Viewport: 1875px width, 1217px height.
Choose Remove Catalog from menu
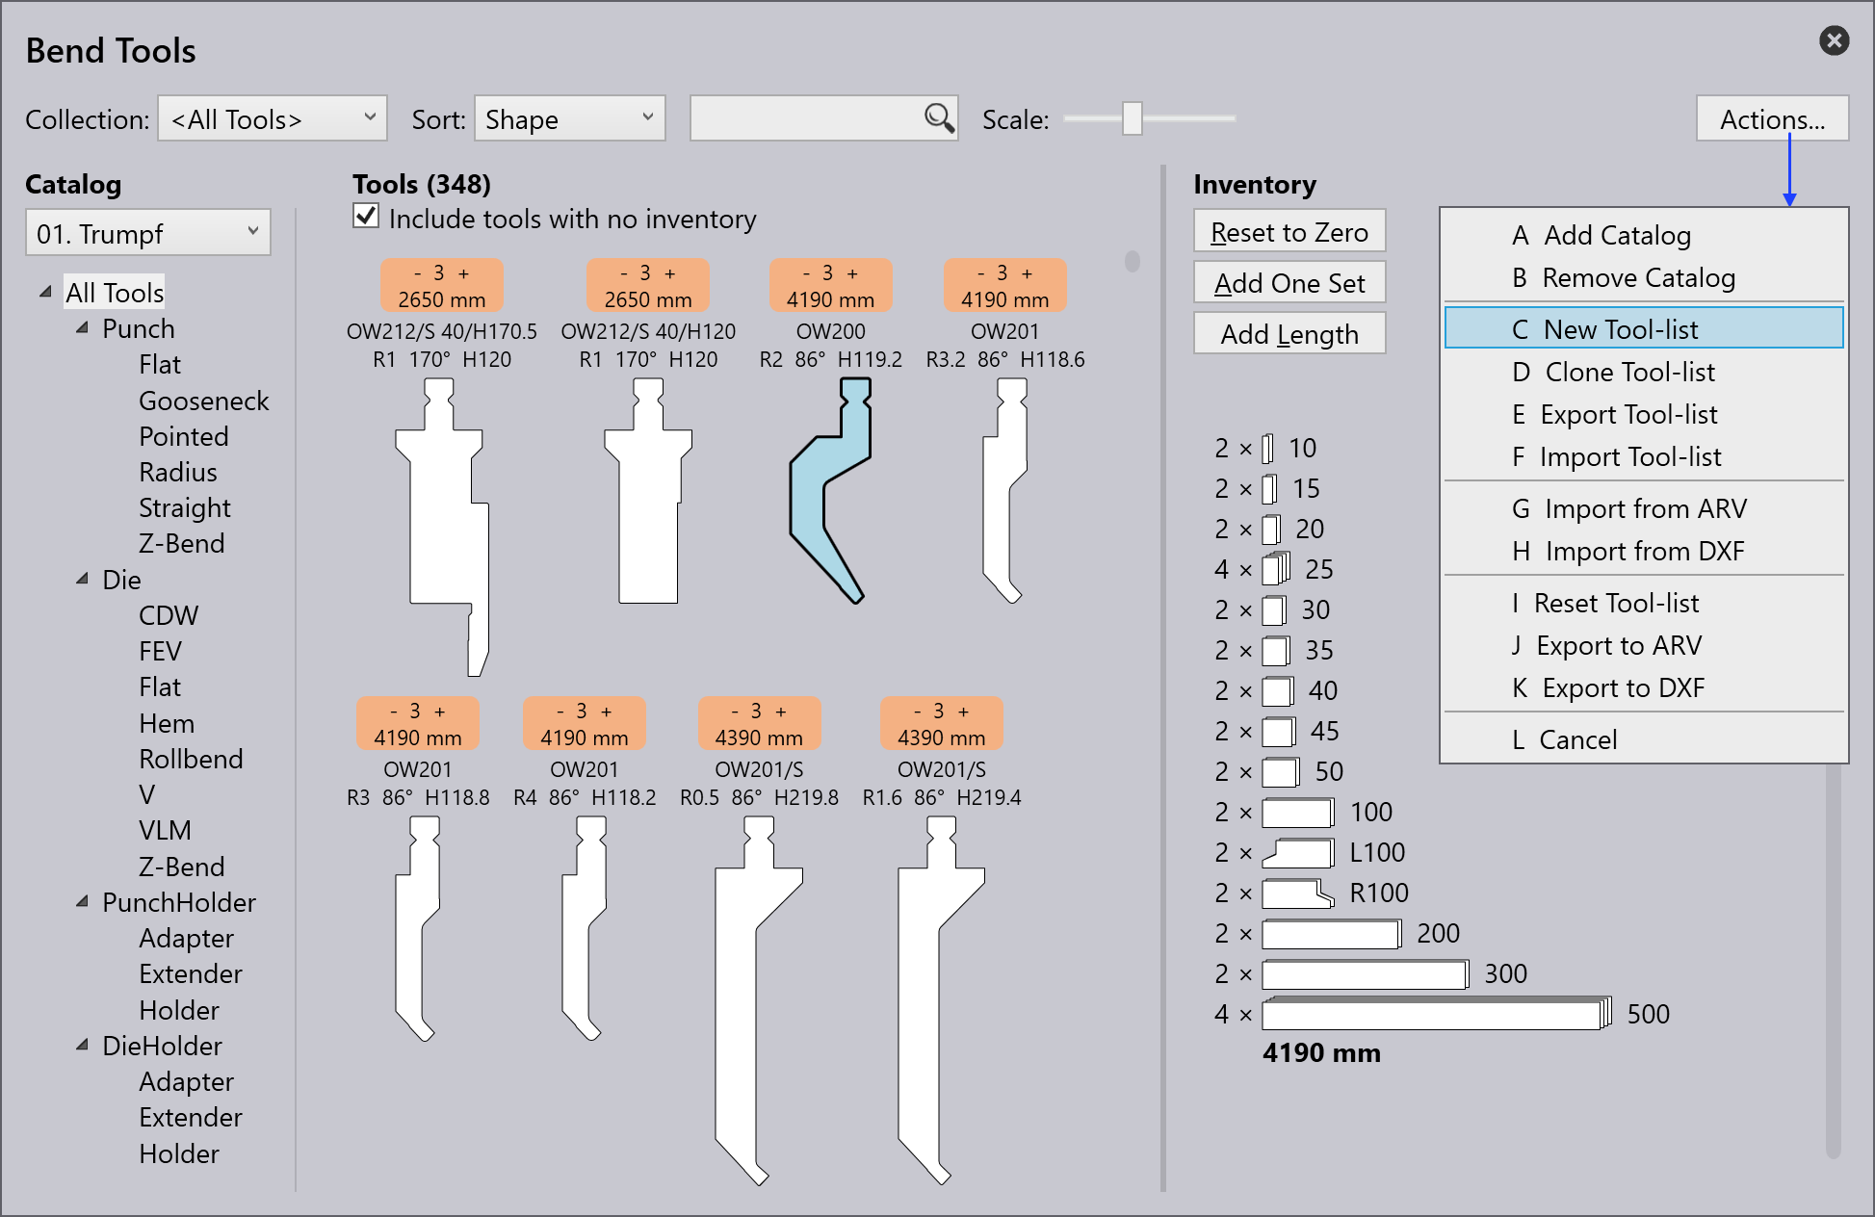point(1644,277)
